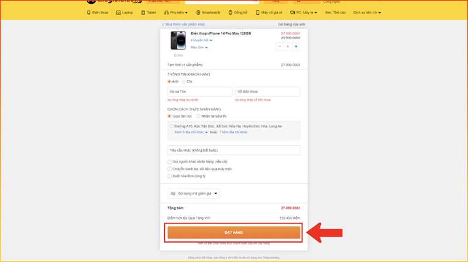Open the Dịch vụ tiện ích dropdown
This screenshot has width=468, height=262.
(x=367, y=12)
